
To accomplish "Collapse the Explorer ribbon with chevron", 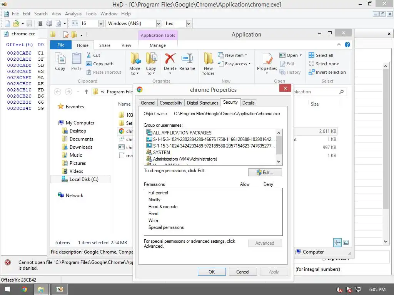I will pos(339,45).
